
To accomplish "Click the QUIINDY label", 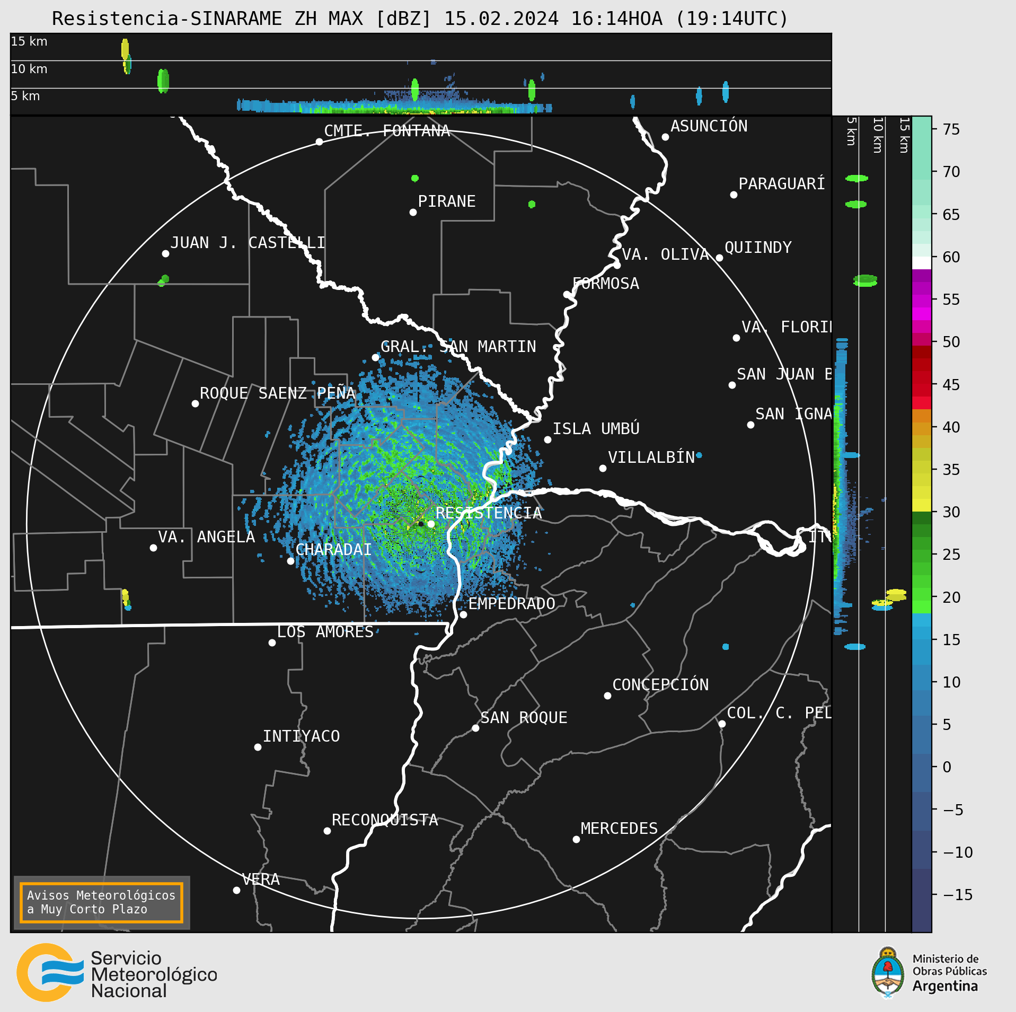I will [758, 248].
